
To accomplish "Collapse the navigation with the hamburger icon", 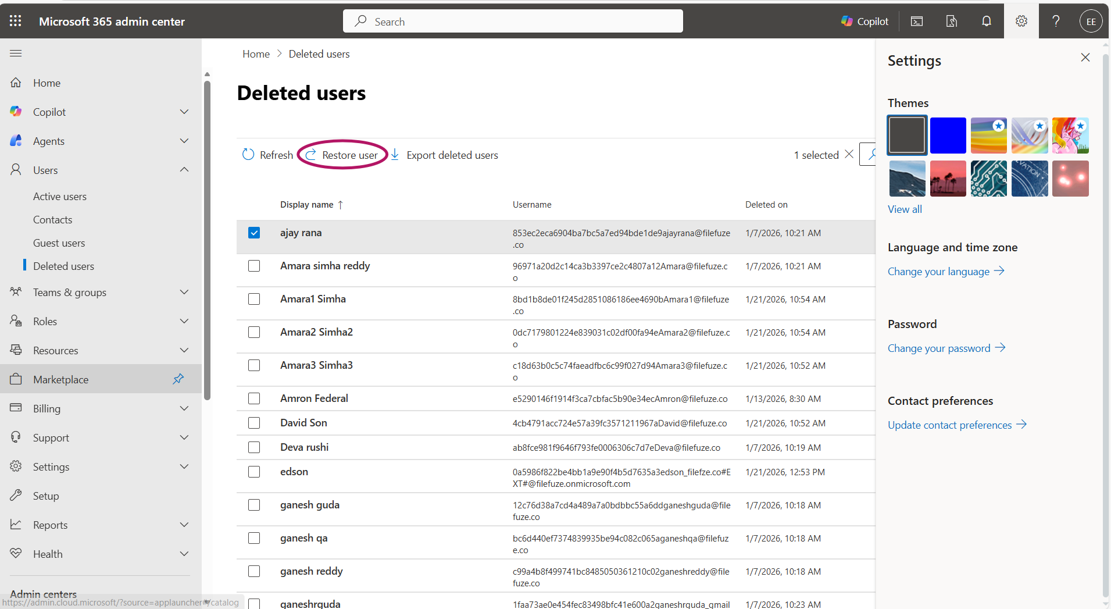I will 15,53.
